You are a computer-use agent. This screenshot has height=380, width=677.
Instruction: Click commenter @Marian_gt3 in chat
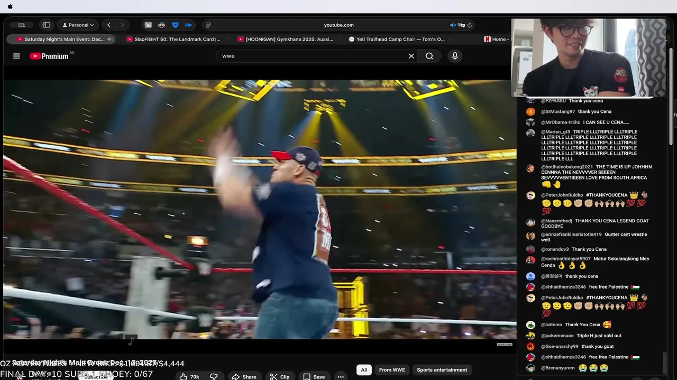click(x=555, y=132)
